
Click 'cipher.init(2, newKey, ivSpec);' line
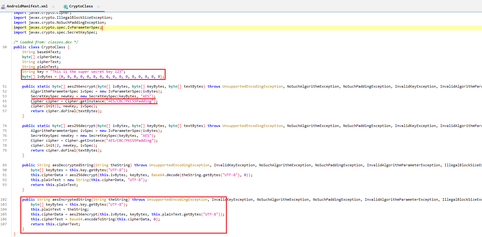click(x=64, y=145)
